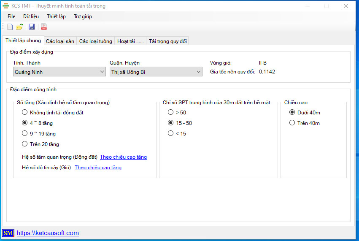Open the ketcausoft.com website link
The height and width of the screenshot is (241, 359).
(48, 233)
